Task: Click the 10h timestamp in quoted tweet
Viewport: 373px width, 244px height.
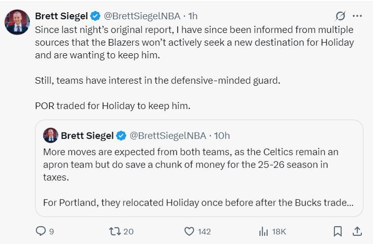Action: [x=221, y=135]
